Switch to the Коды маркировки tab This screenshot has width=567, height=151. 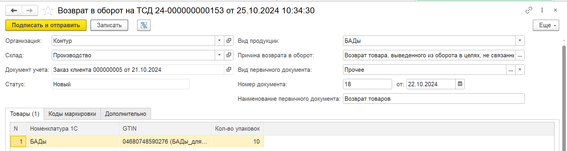(72, 114)
